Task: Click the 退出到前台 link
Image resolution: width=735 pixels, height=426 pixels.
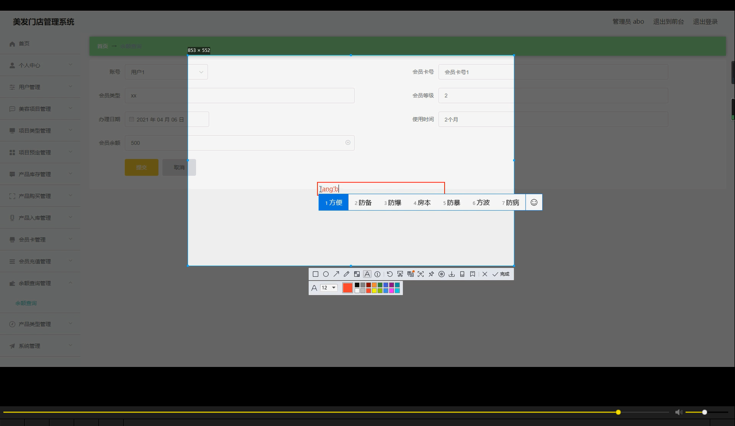Action: tap(668, 21)
